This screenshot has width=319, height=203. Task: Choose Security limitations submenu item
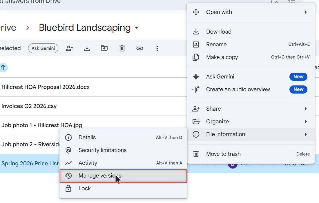tap(123, 150)
